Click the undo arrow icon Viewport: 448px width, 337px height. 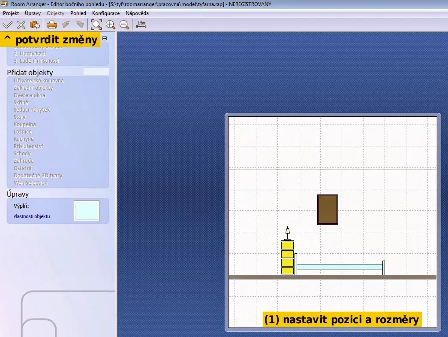(66, 25)
